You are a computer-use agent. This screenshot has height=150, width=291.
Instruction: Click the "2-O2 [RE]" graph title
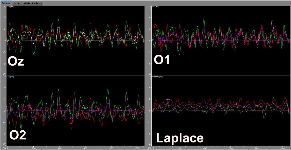tap(10, 76)
